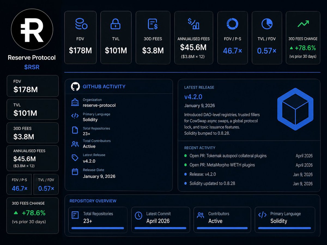This screenshot has height=245, width=327.
Task: Open the $RSR ticker link
Action: click(x=32, y=67)
